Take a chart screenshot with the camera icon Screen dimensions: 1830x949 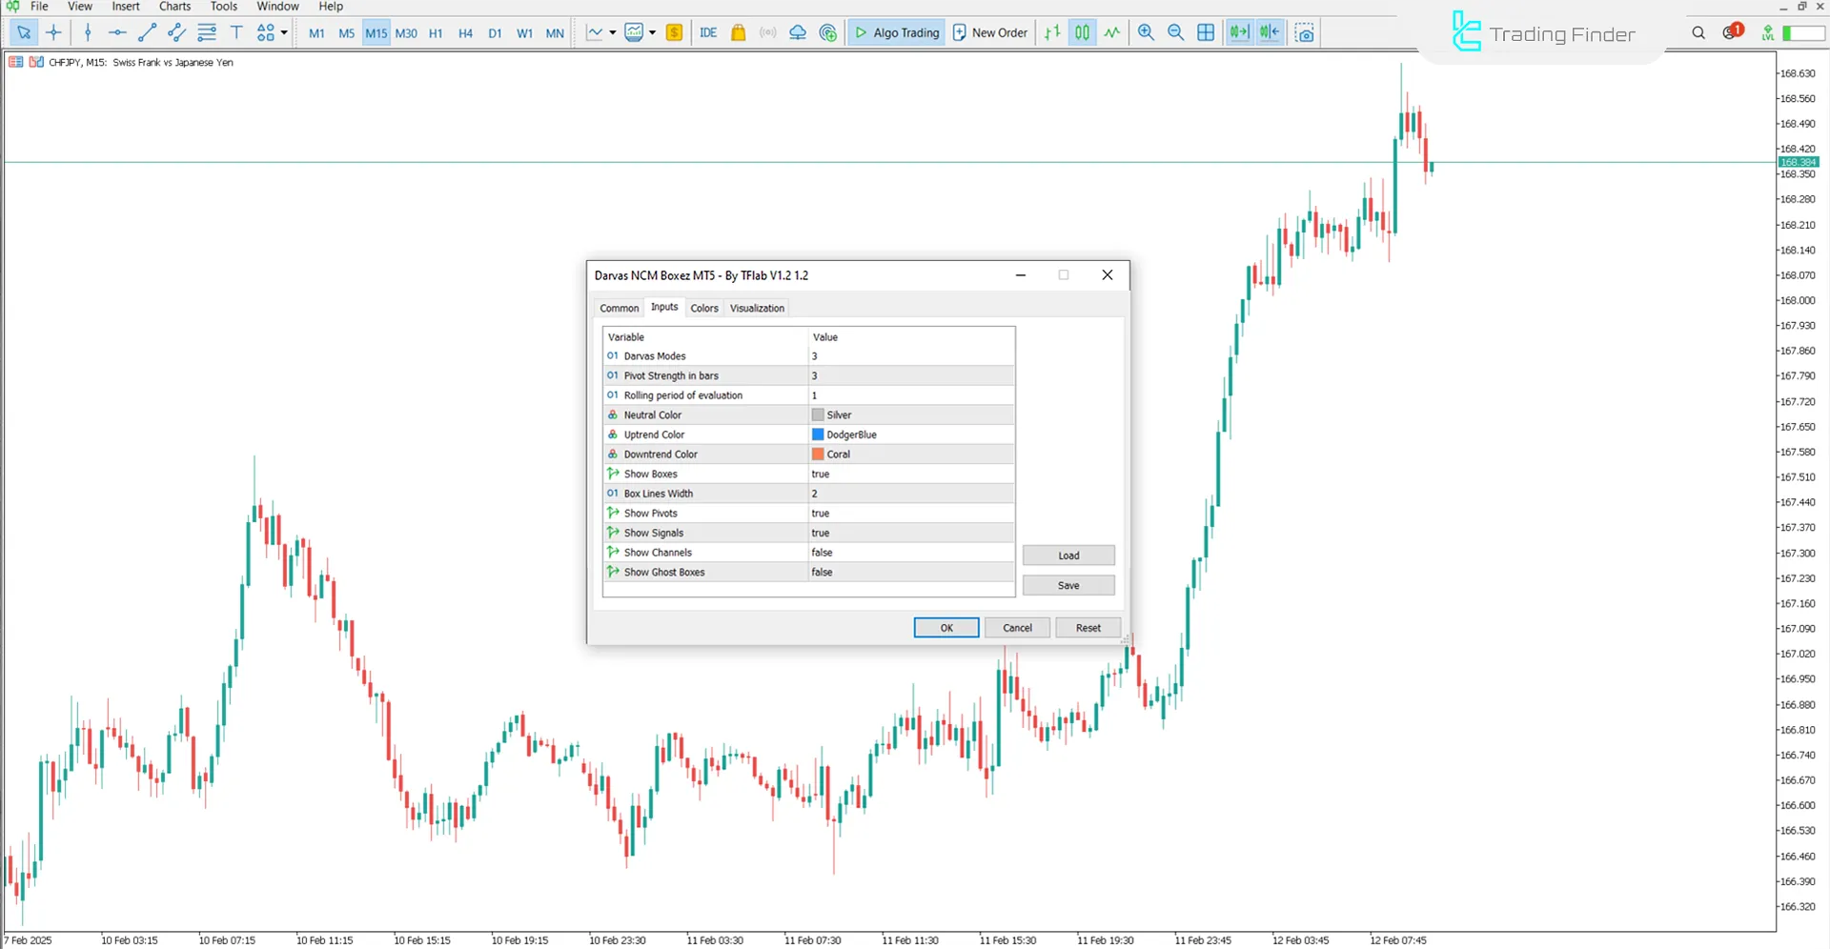click(x=1304, y=32)
